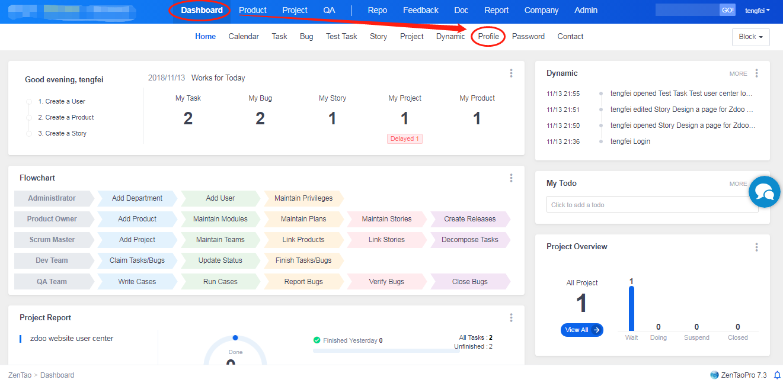
Task: Open three-dot menu of welcome panel
Action: 511,73
